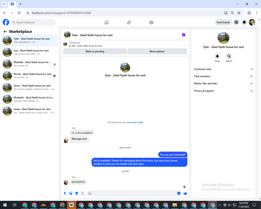Open the taskbar clock showing 6:34 PM
261x209 pixels.
244,205
